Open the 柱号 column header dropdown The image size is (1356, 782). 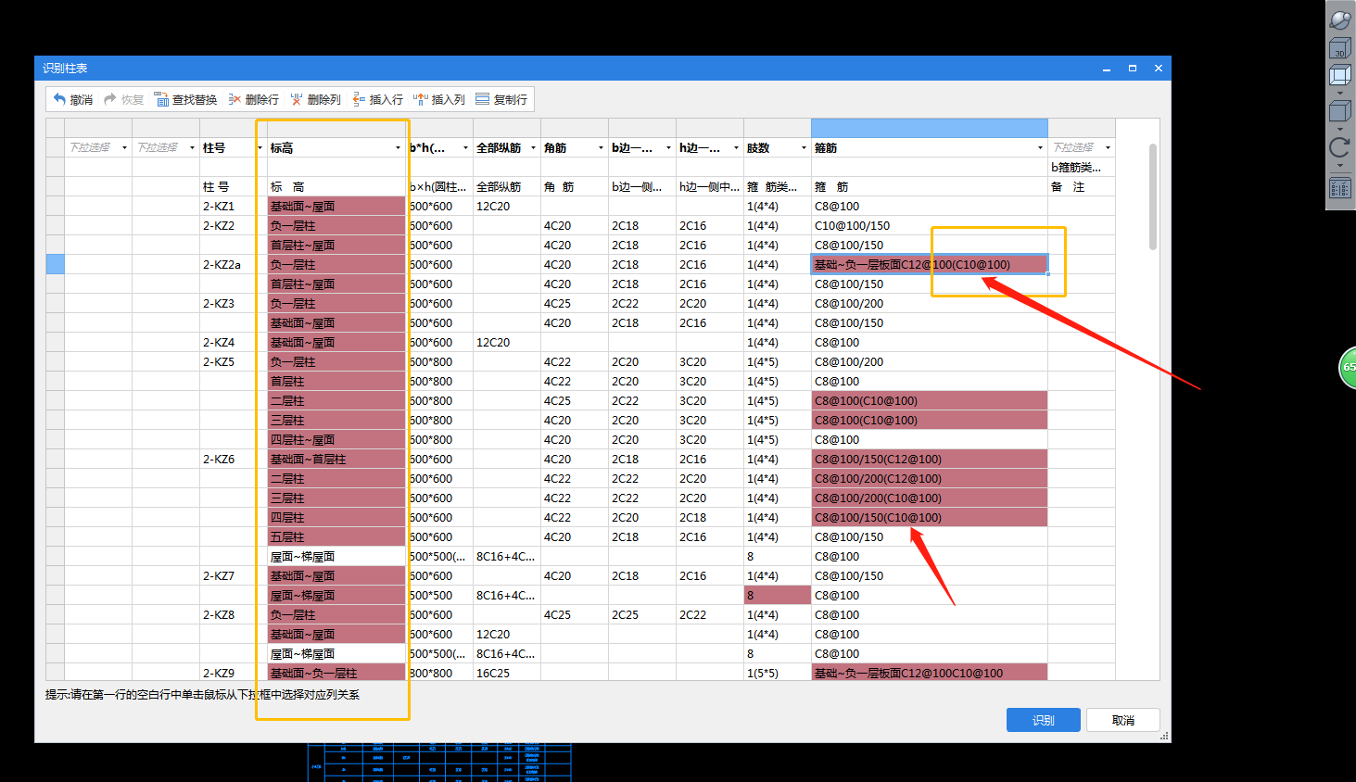click(x=260, y=148)
